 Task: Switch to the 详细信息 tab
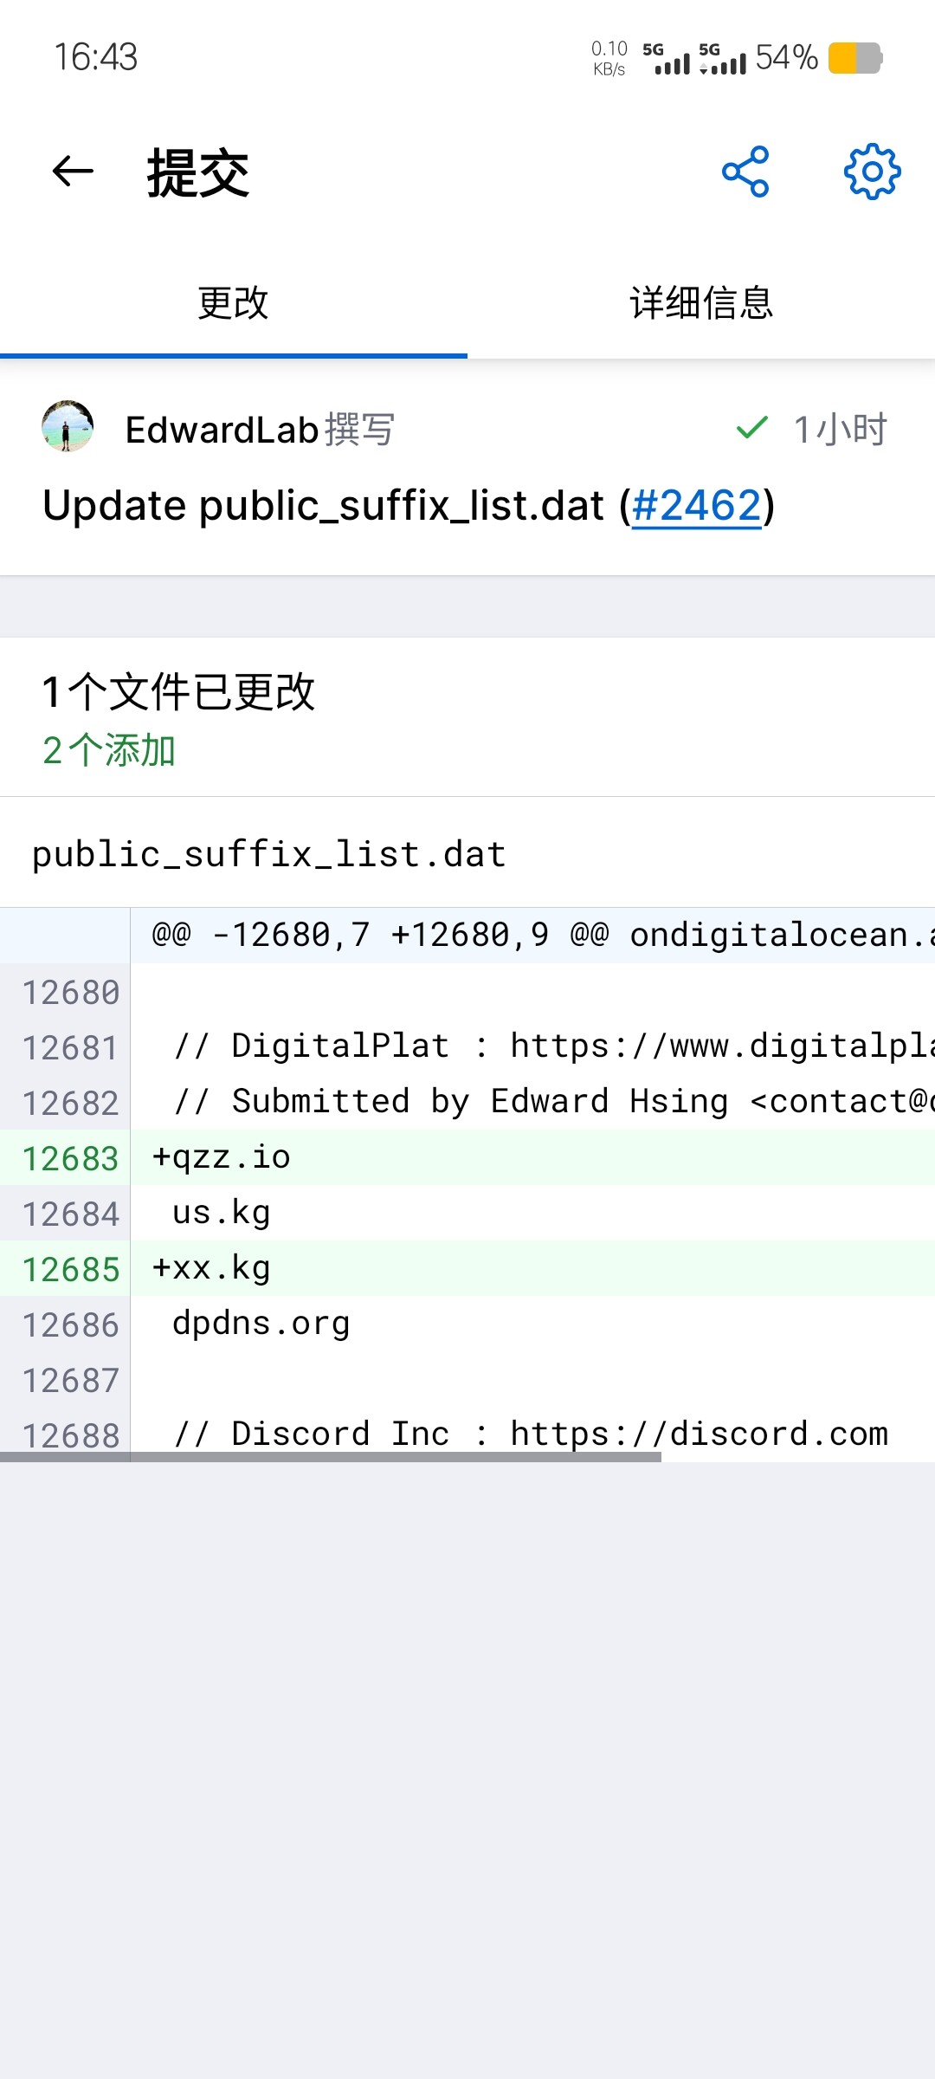[701, 304]
